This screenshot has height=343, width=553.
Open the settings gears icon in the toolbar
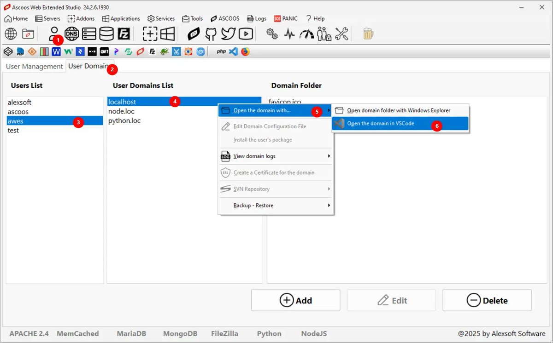tap(272, 34)
